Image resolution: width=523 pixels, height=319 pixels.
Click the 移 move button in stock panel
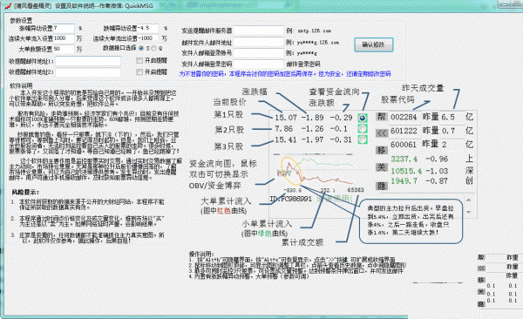click(381, 150)
